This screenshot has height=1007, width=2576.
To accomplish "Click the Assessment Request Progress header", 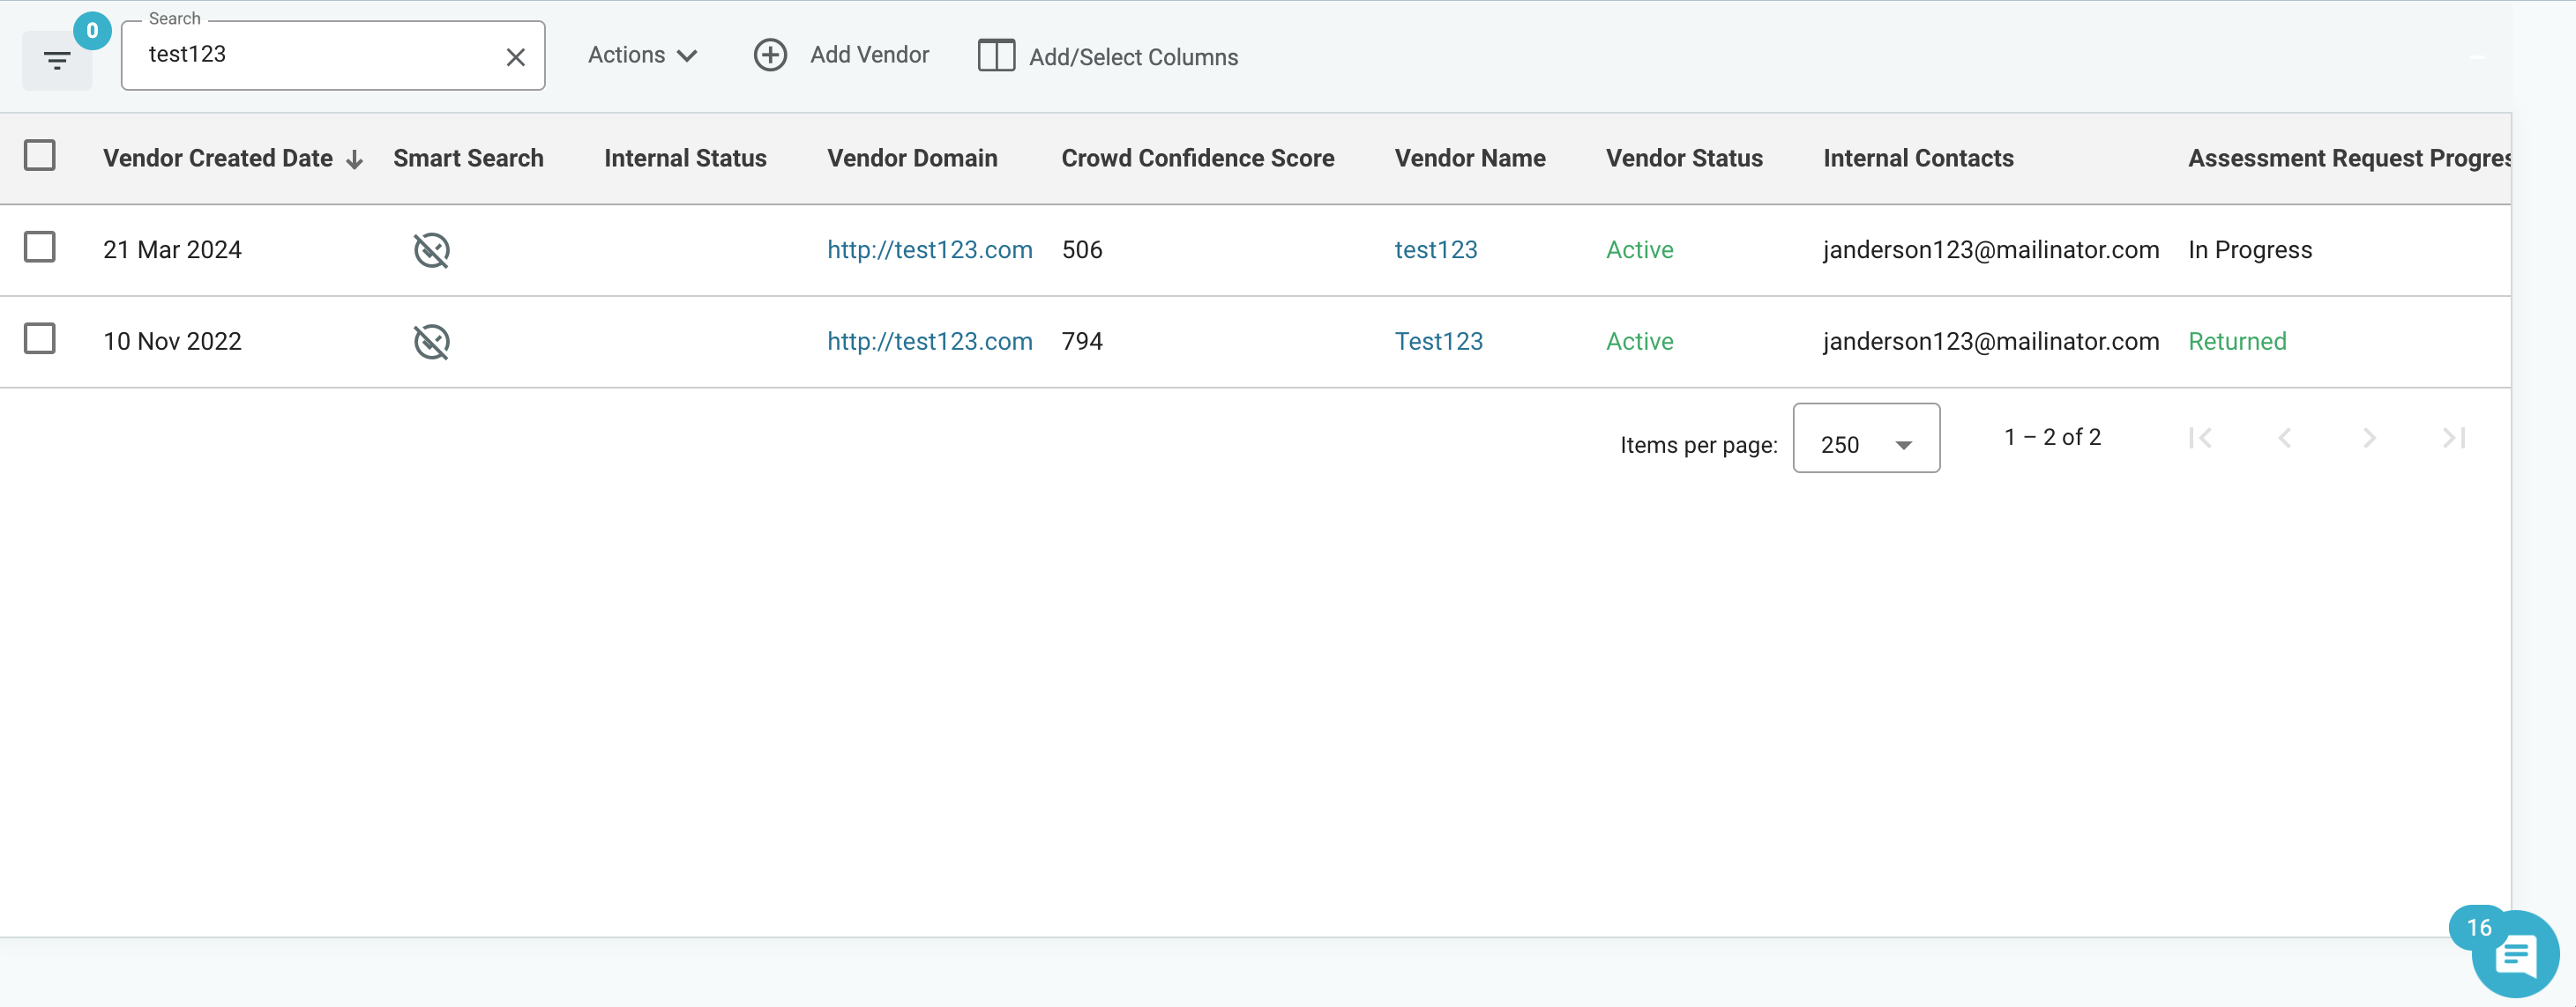I will point(2349,158).
